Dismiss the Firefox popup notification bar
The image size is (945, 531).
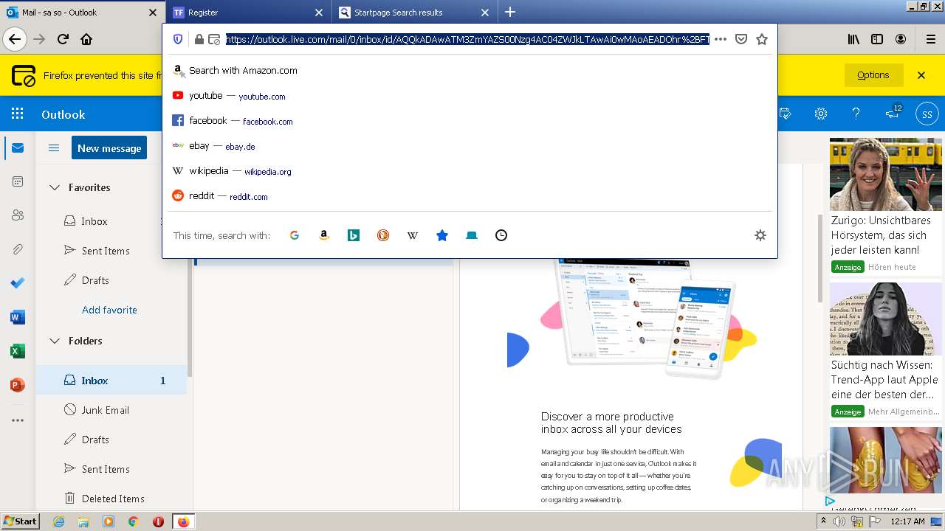tap(921, 75)
